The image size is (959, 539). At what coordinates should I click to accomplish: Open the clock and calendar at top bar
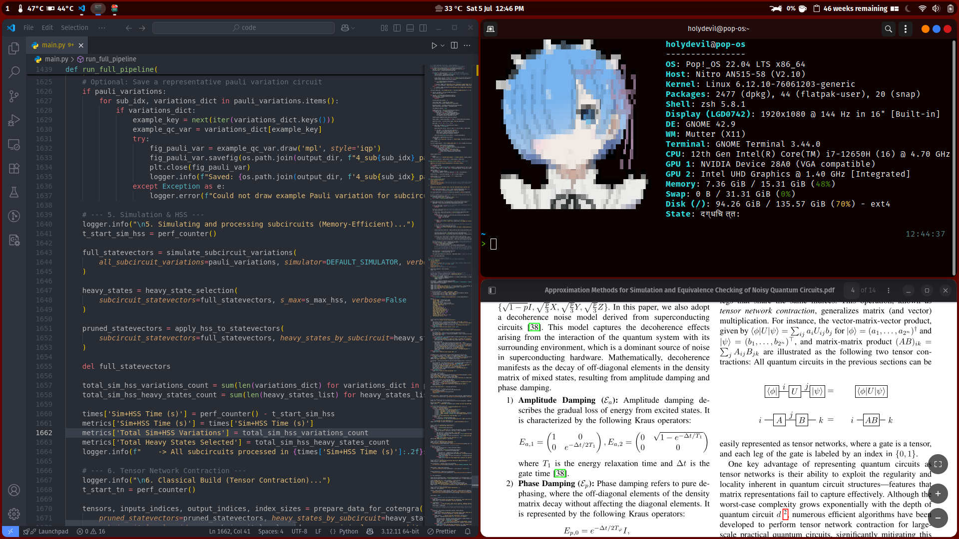(x=495, y=8)
